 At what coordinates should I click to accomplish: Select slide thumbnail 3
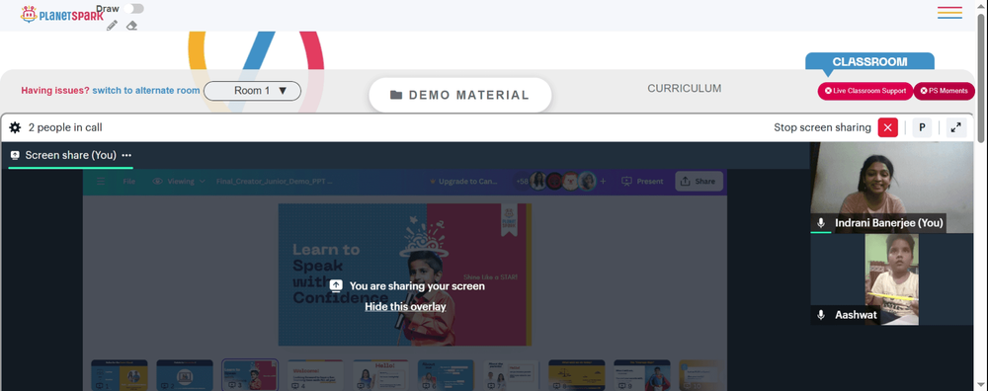[x=250, y=375]
